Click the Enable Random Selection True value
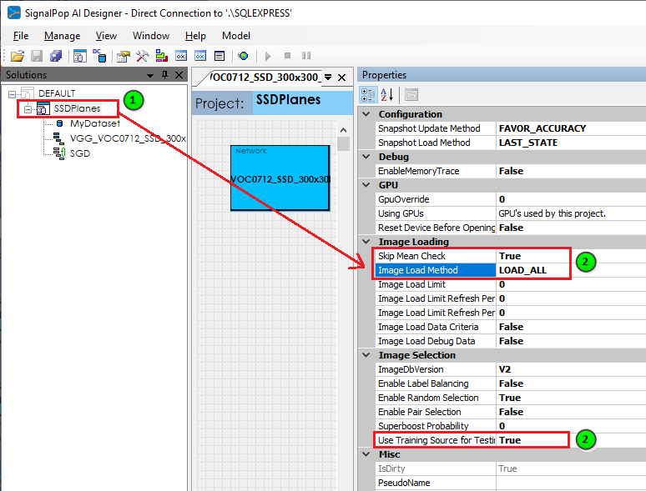The height and width of the screenshot is (491, 646). [571, 398]
